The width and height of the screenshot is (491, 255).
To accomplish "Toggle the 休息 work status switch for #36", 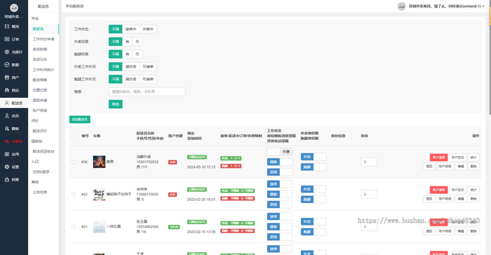I will tap(280, 152).
